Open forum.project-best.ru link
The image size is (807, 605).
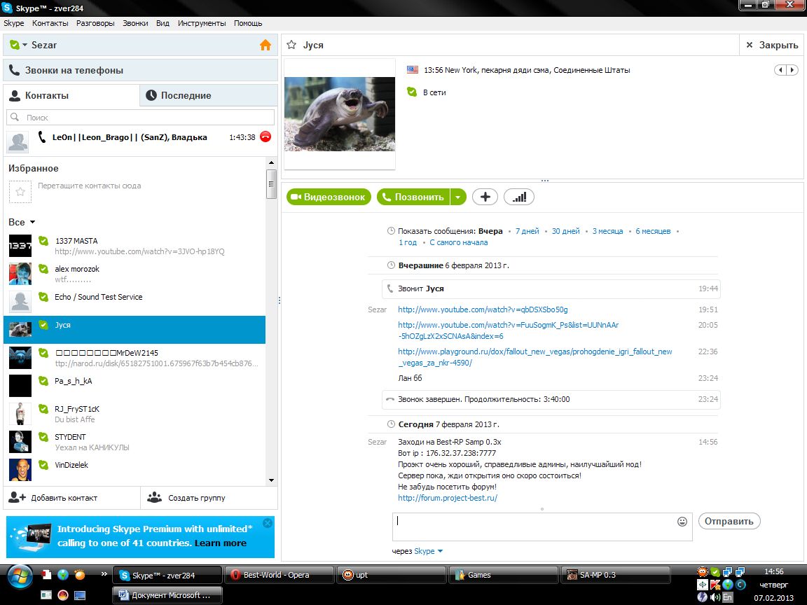(x=447, y=498)
